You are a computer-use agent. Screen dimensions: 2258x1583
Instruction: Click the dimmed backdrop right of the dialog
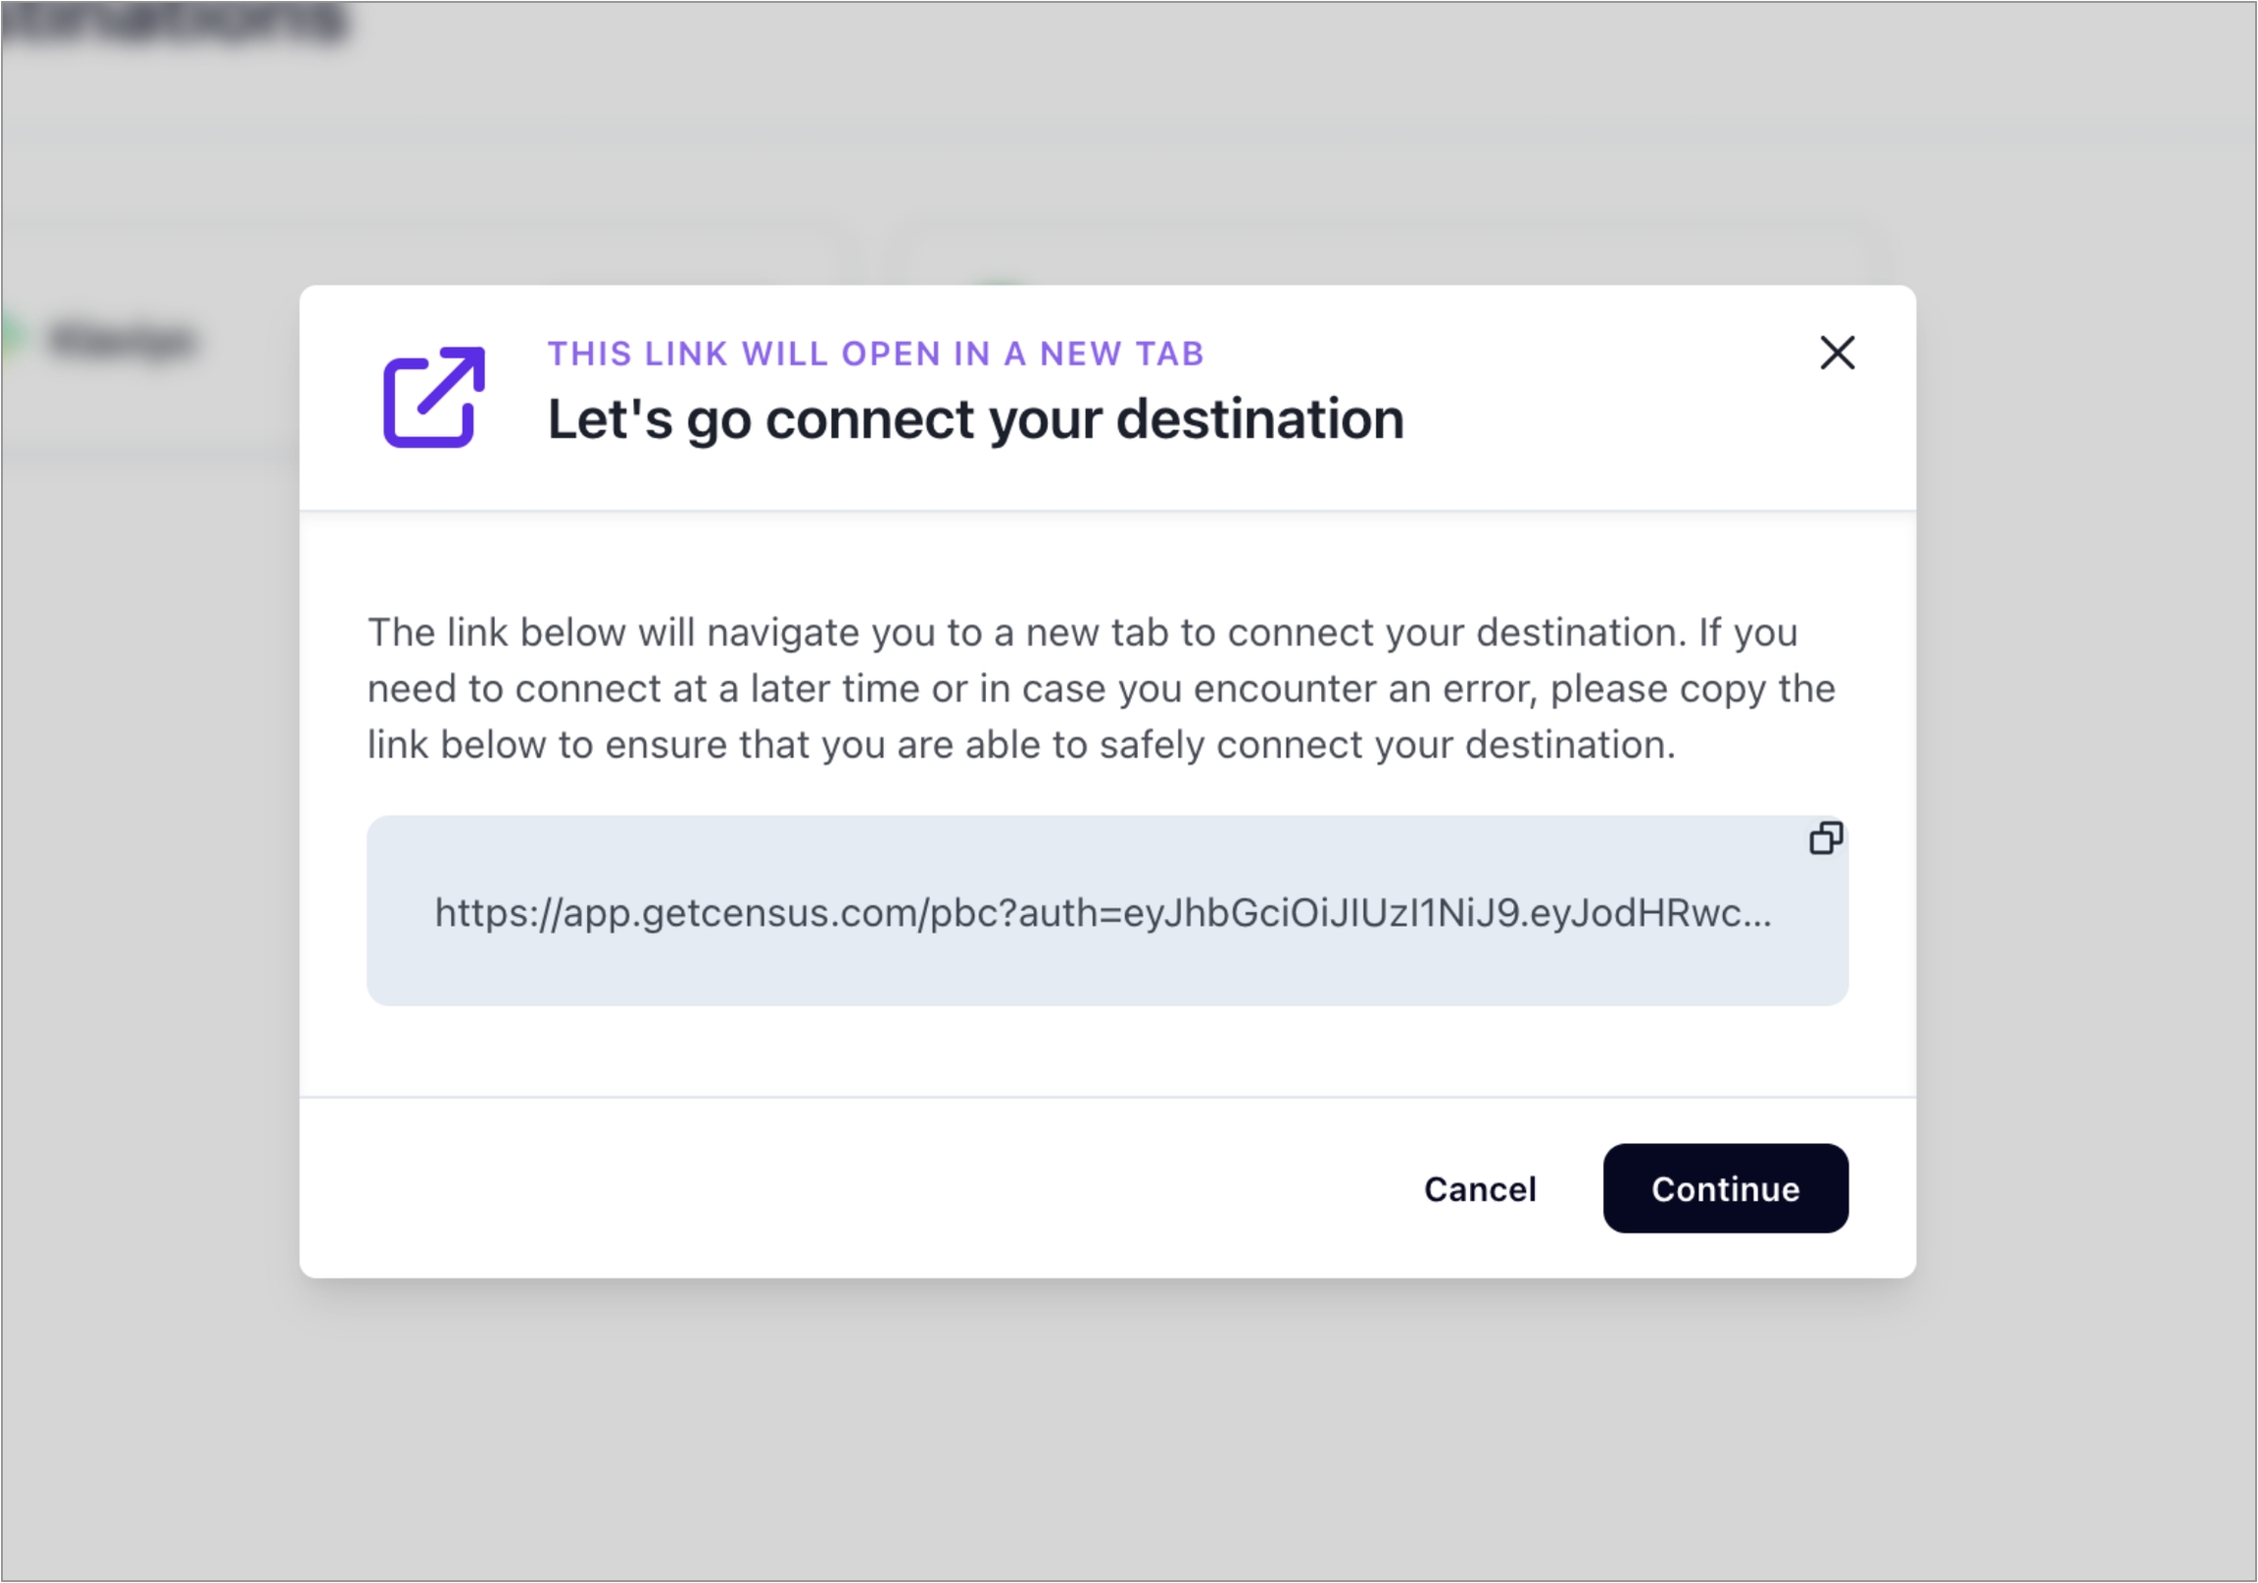[x=2085, y=787]
